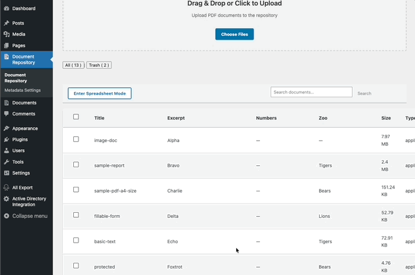Select the sample-report row checkbox
Image resolution: width=415 pixels, height=275 pixels.
[76, 165]
